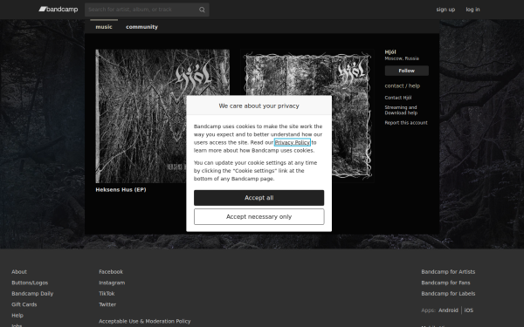Visit Bandcamp Daily
Viewport: 524px width, 327px height.
pos(32,294)
